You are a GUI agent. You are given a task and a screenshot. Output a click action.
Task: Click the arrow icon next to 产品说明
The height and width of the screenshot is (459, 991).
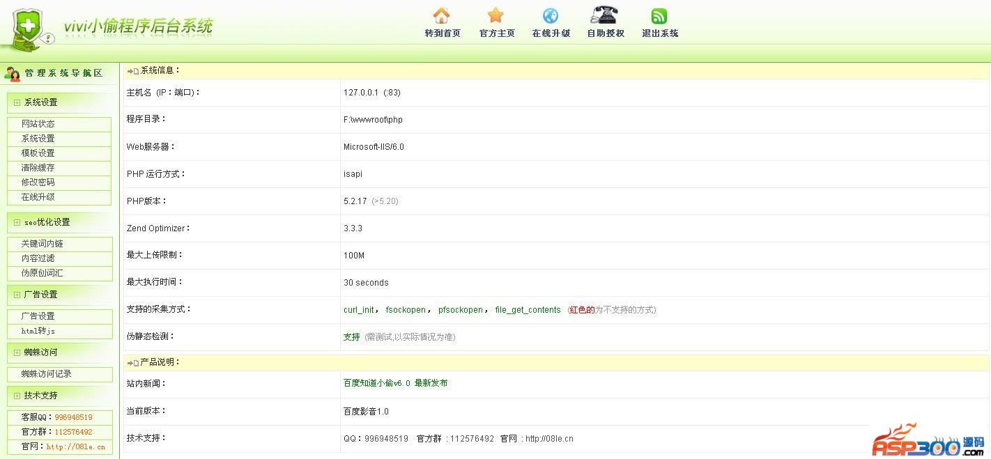[132, 363]
